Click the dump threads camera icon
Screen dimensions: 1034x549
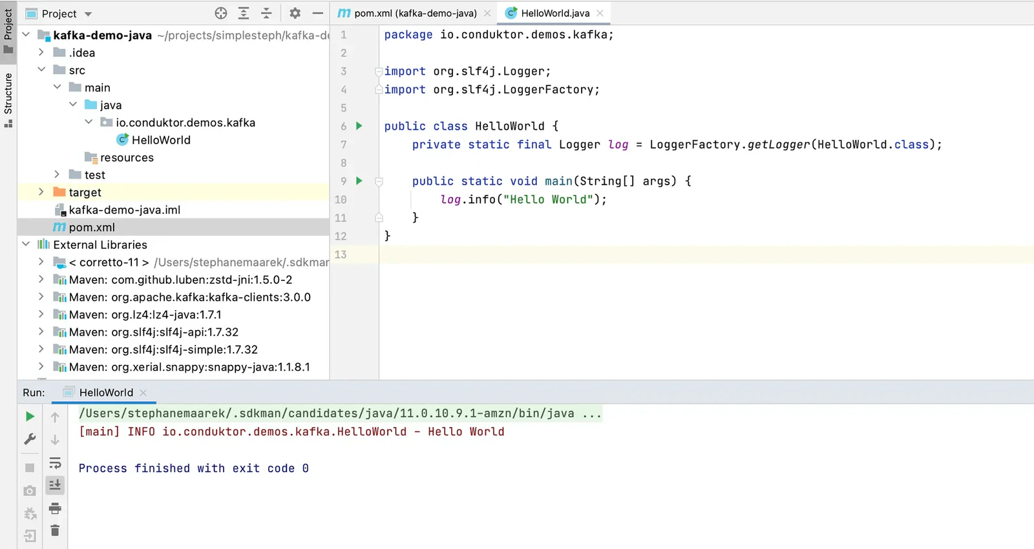click(30, 491)
